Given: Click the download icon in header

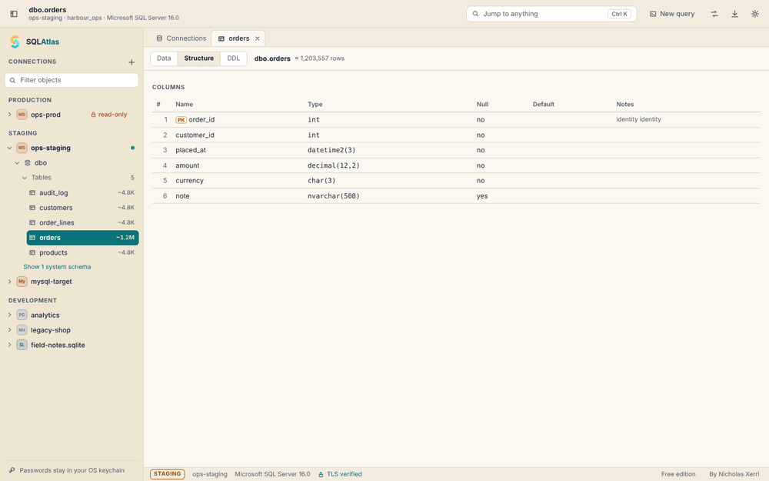Looking at the screenshot, I should point(734,14).
